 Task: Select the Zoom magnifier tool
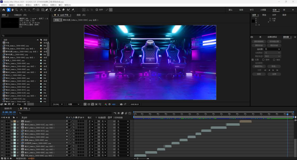[16, 10]
